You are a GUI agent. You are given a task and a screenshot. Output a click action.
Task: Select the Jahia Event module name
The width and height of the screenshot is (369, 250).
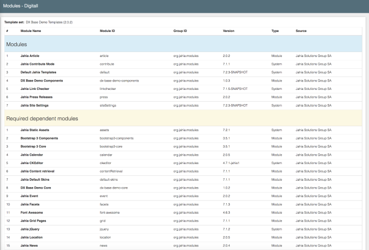[x=29, y=196]
